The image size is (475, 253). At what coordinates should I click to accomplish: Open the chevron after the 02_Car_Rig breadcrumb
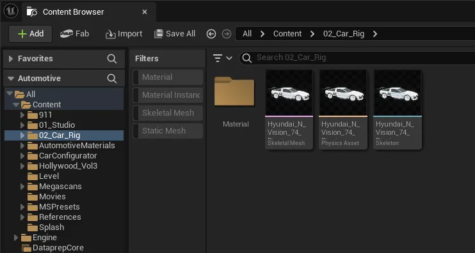(x=375, y=34)
